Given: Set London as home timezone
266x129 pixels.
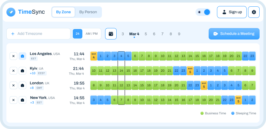Looking at the screenshot, I should pos(22,85).
